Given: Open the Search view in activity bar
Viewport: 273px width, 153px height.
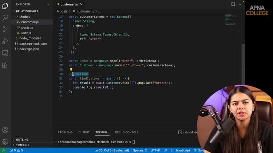Looking at the screenshot, I should [x=5, y=17].
